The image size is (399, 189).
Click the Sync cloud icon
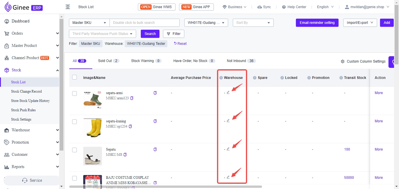click(x=259, y=7)
